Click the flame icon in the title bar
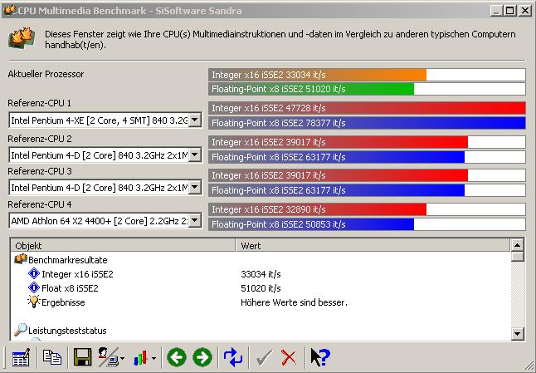Image resolution: width=536 pixels, height=373 pixels. click(10, 10)
